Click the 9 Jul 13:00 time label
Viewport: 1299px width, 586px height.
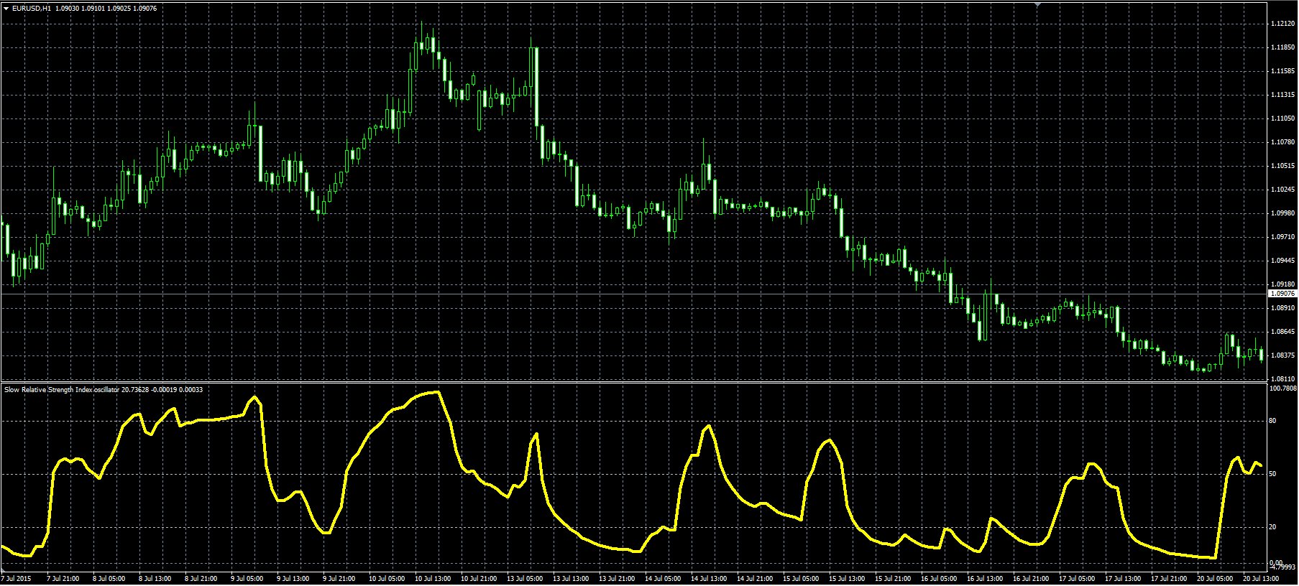click(293, 579)
